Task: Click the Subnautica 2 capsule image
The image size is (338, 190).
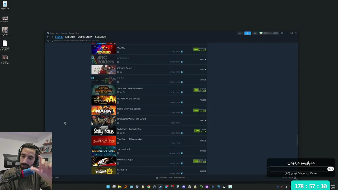Action: coord(104,151)
